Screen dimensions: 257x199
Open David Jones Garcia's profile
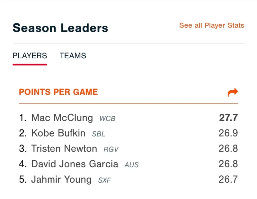click(x=75, y=164)
